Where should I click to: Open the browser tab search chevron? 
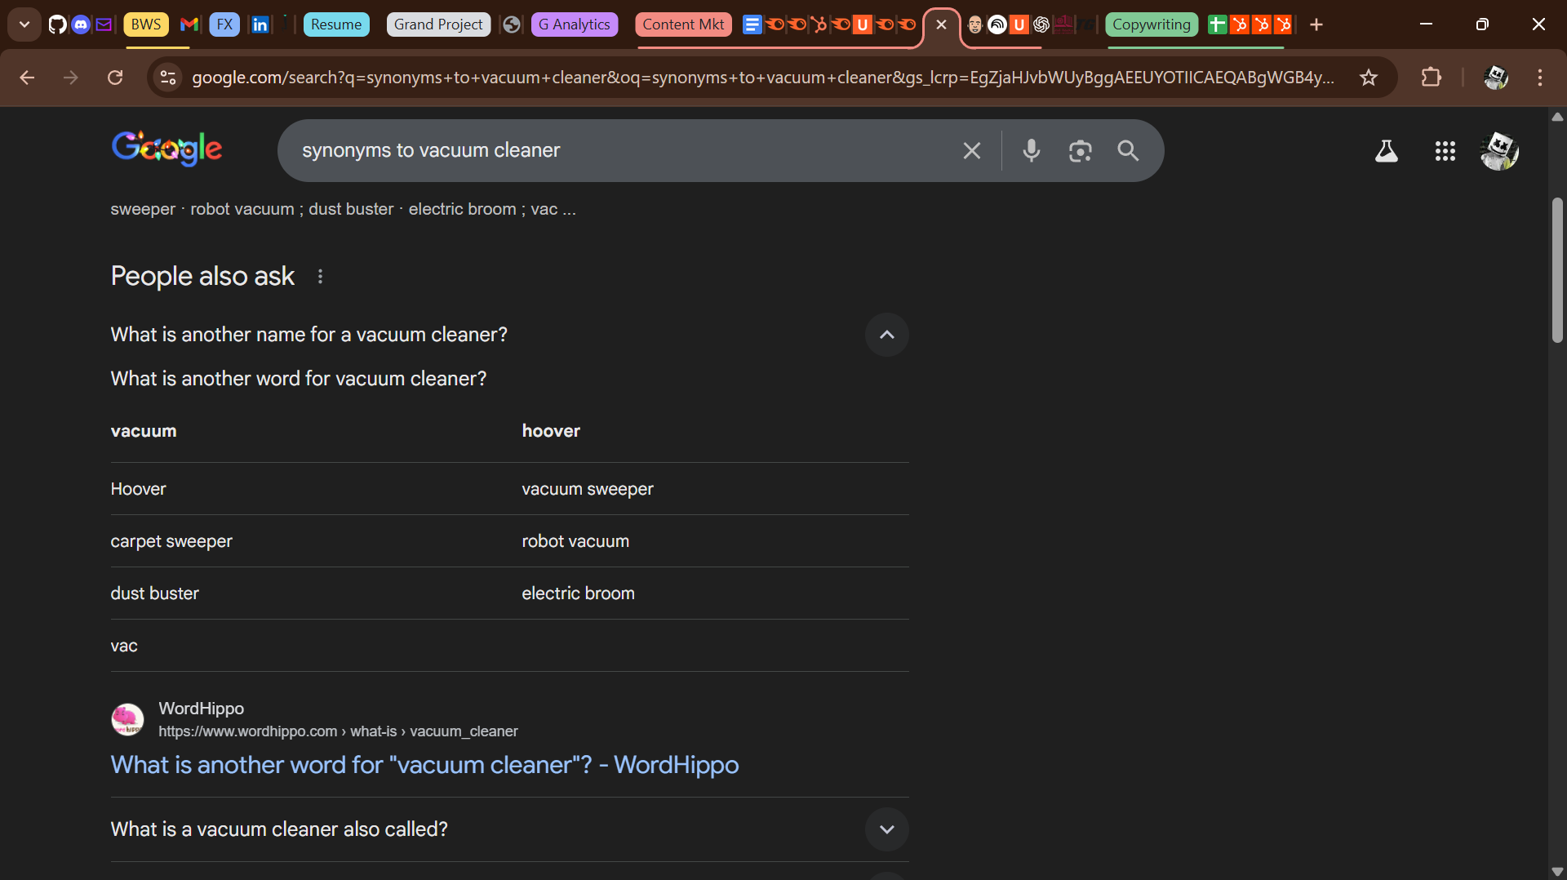(24, 24)
